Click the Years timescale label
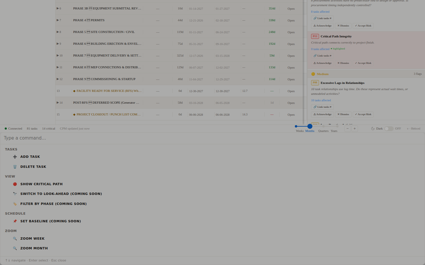Image resolution: width=425 pixels, height=265 pixels. tap(334, 131)
